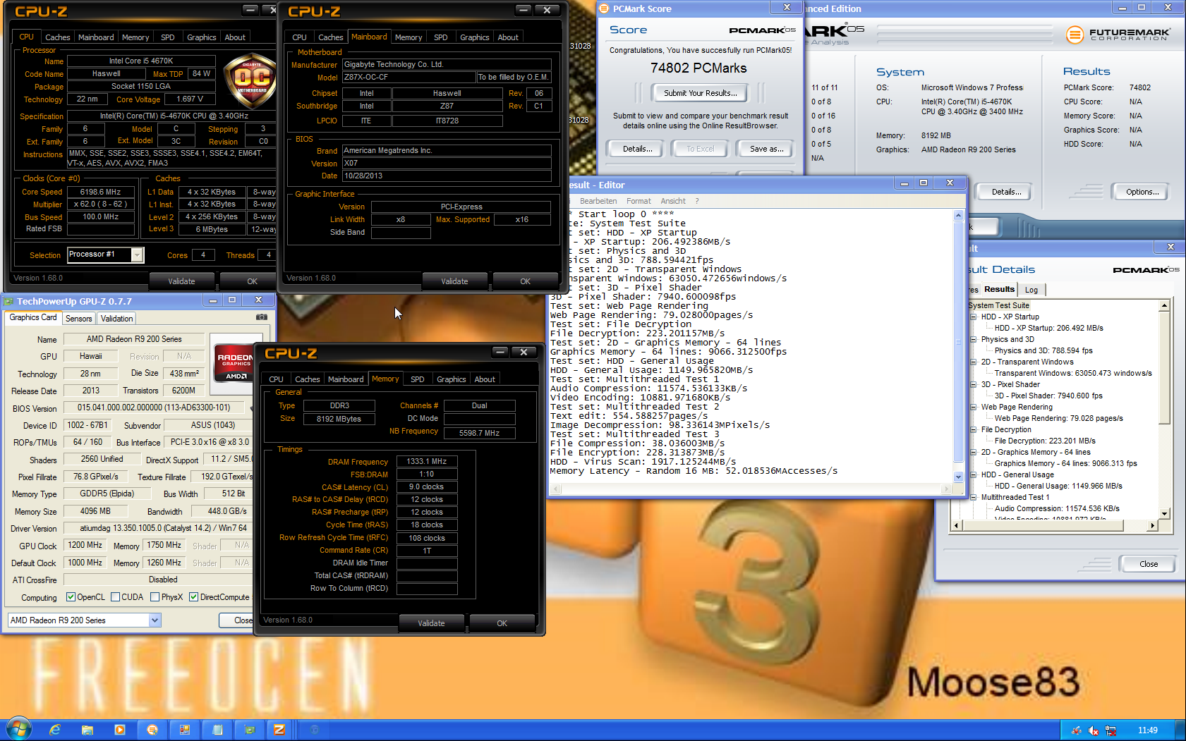Collapse the HDD - General Usage node
This screenshot has width=1186, height=741.
[974, 474]
